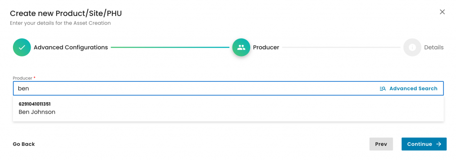The height and width of the screenshot is (160, 456).
Task: Click the dialog title Create new Product/Site/PHU
Action: click(66, 13)
